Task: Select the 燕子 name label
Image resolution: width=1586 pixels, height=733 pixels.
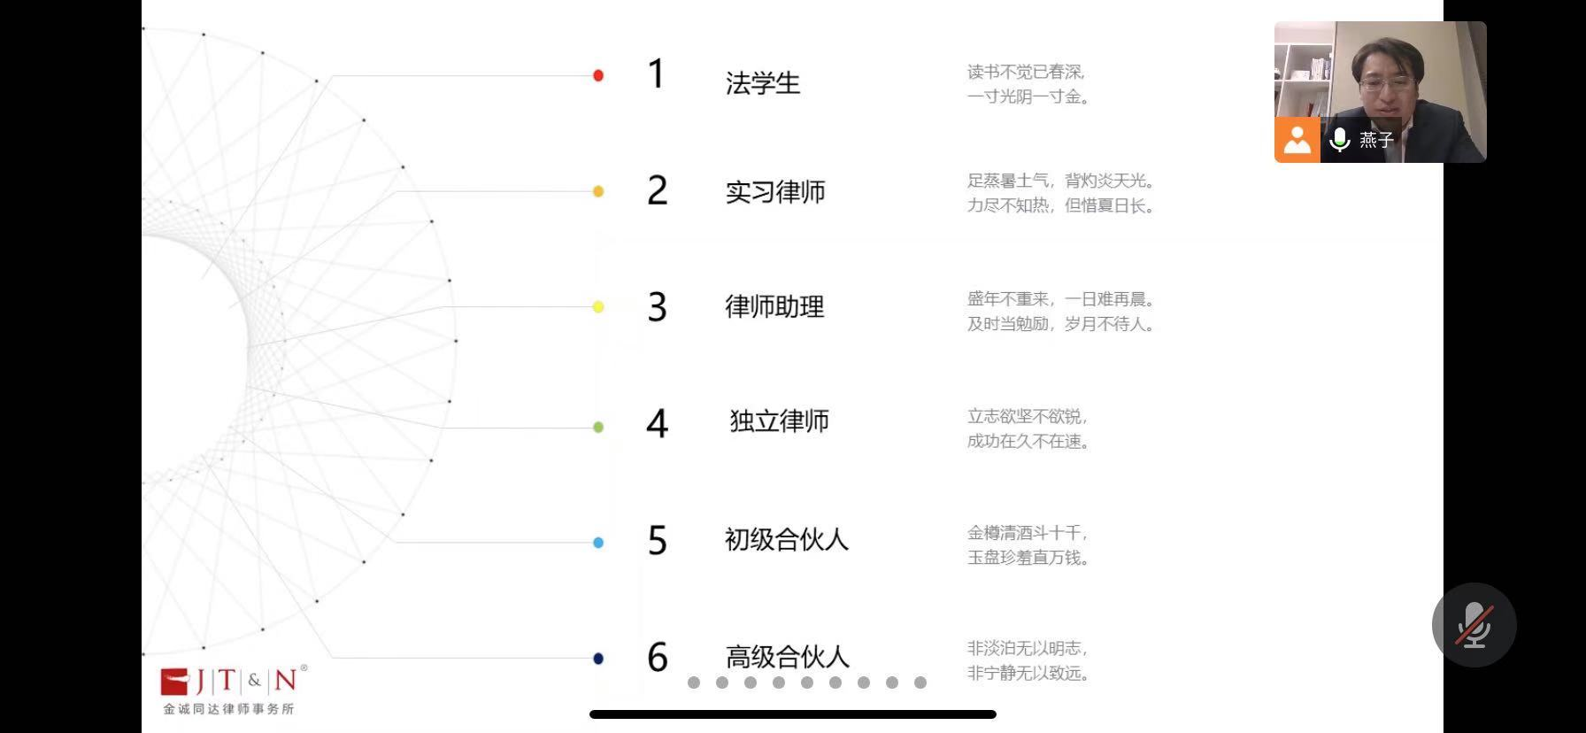Action: point(1377,140)
